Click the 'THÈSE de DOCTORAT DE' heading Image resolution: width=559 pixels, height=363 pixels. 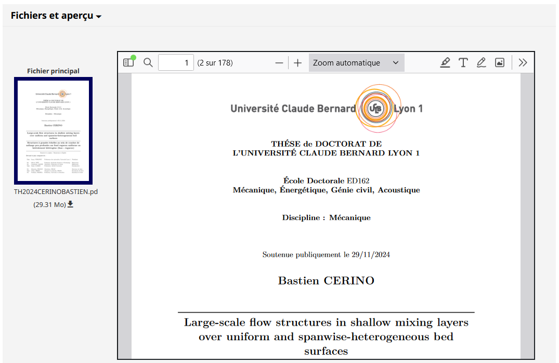point(326,144)
